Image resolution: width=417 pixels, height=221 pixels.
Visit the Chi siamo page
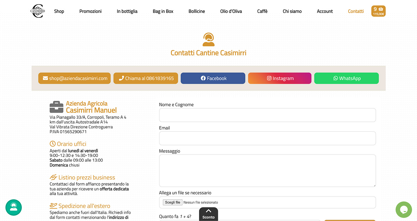292,11
